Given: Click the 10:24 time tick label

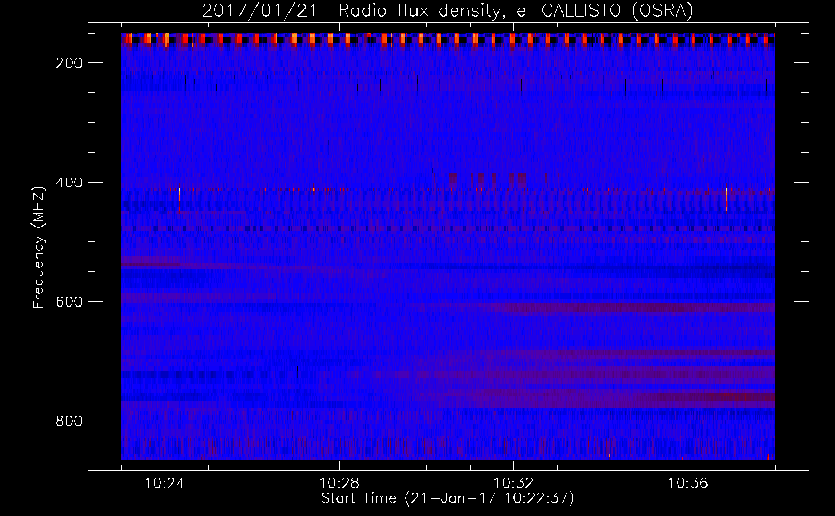Looking at the screenshot, I should (165, 483).
